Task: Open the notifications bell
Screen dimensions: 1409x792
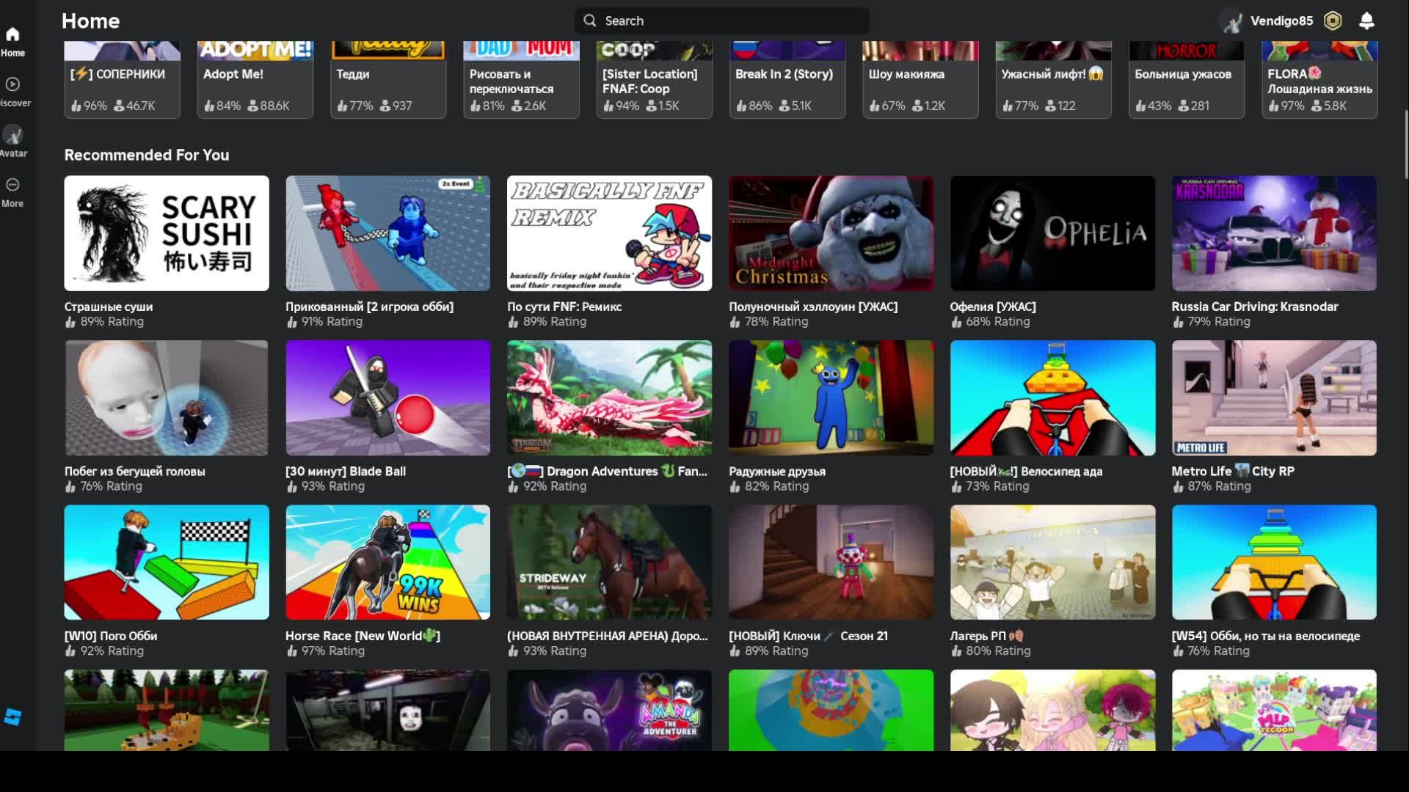Action: pyautogui.click(x=1366, y=21)
